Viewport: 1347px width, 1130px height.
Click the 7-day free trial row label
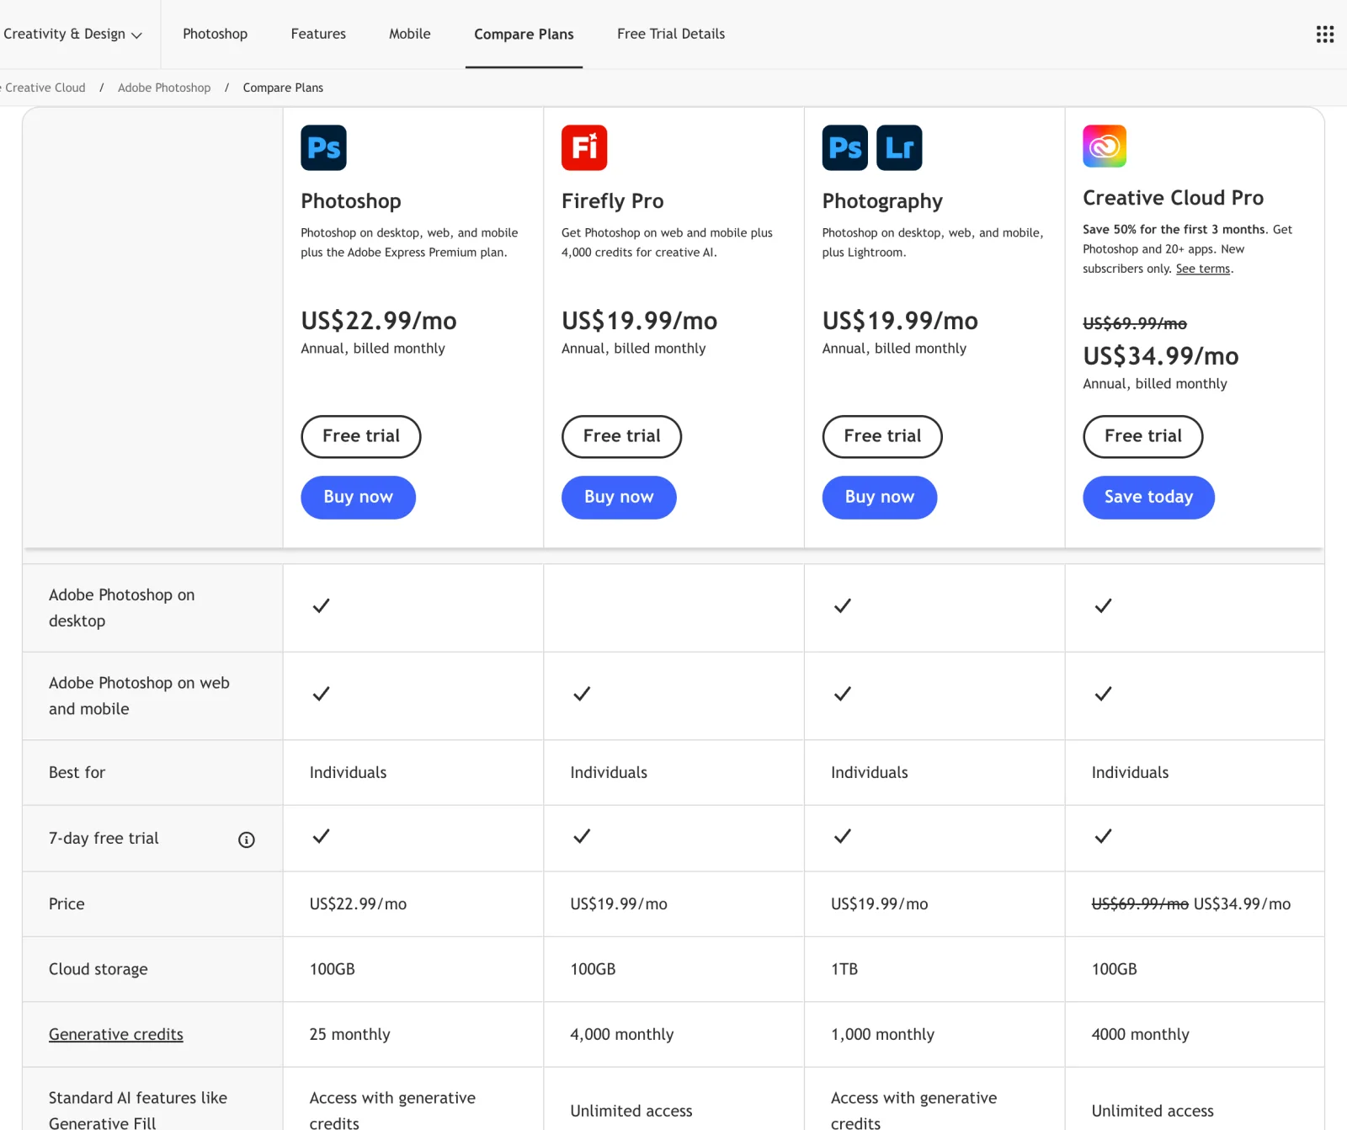(x=104, y=838)
